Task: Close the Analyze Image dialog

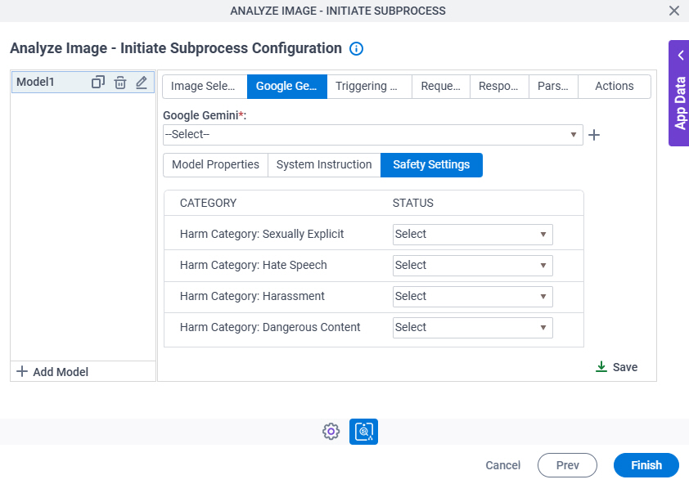Action: pyautogui.click(x=674, y=11)
